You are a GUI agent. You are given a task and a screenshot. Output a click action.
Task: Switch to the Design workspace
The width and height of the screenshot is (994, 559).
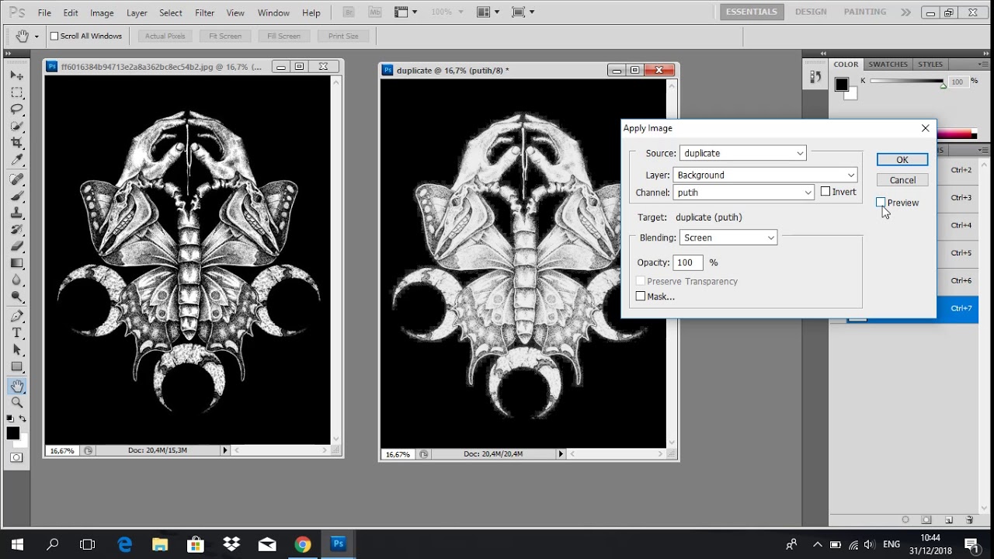[811, 12]
